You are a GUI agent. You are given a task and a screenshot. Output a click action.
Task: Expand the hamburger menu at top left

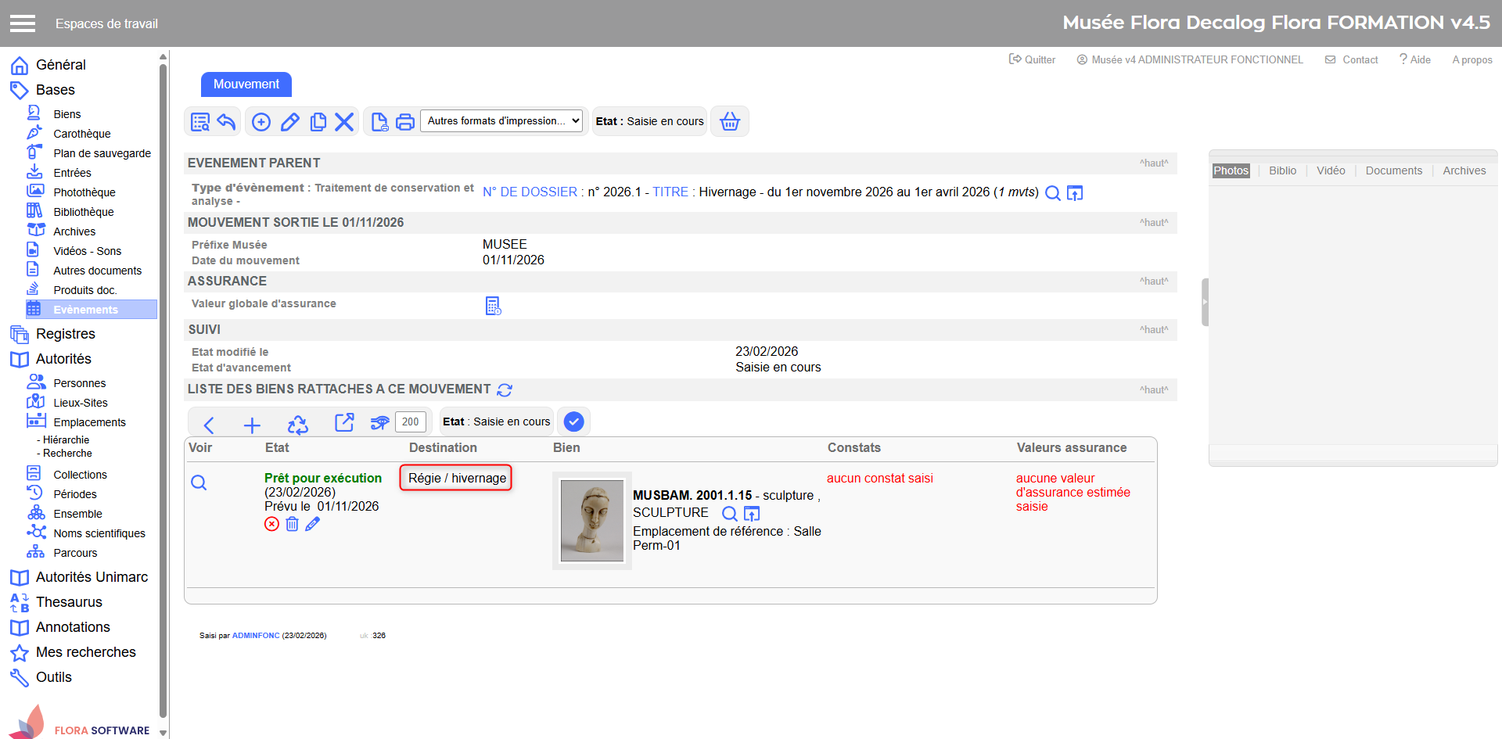[x=23, y=23]
